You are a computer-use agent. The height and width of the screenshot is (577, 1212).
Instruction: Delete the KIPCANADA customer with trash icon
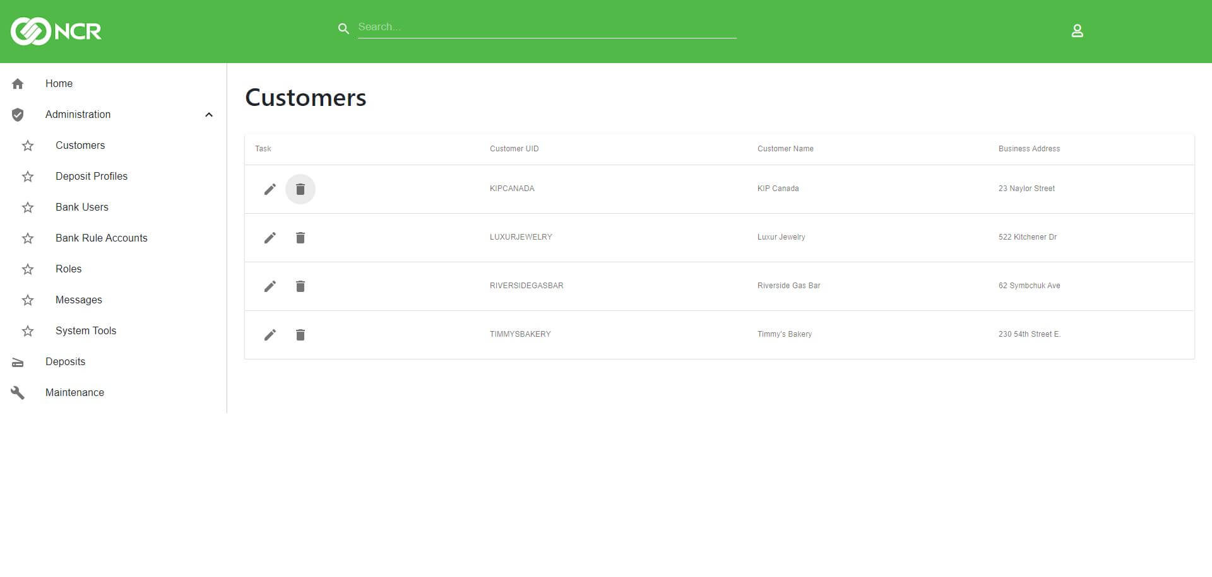coord(300,189)
